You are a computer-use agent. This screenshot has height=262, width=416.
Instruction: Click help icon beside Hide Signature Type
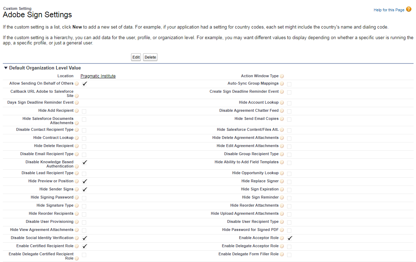(77, 206)
